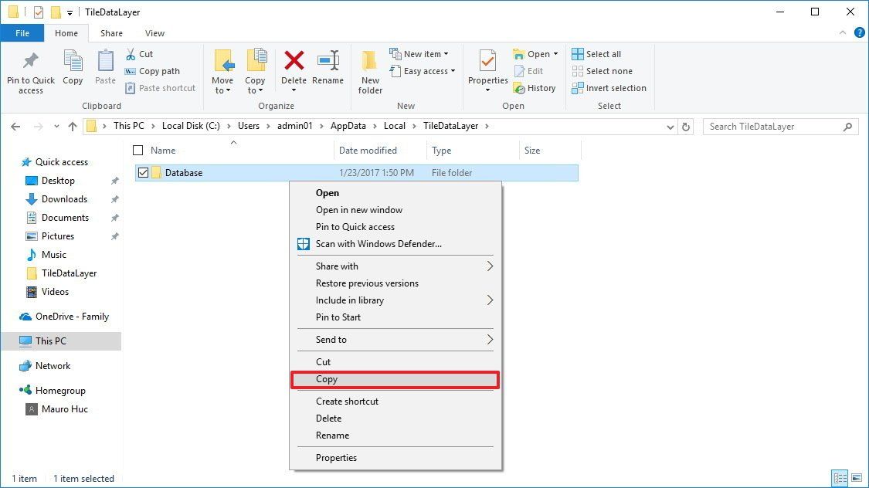
Task: Uncheck the Database folder checkbox
Action: (143, 172)
